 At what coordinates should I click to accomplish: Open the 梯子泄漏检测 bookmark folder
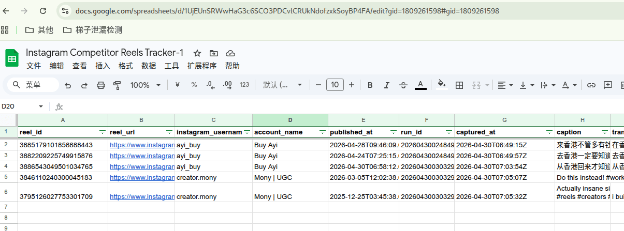pos(93,30)
